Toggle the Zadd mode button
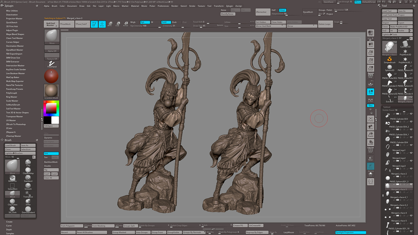Viewport: 418px width, 235px height. 166,22
